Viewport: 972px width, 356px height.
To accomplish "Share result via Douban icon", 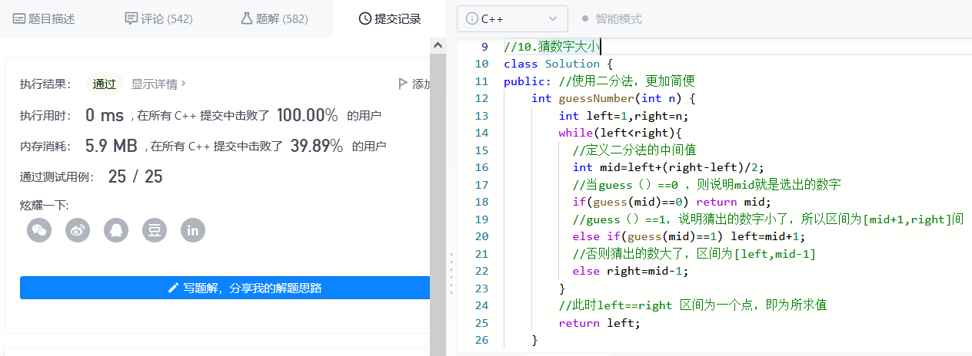I will [155, 229].
